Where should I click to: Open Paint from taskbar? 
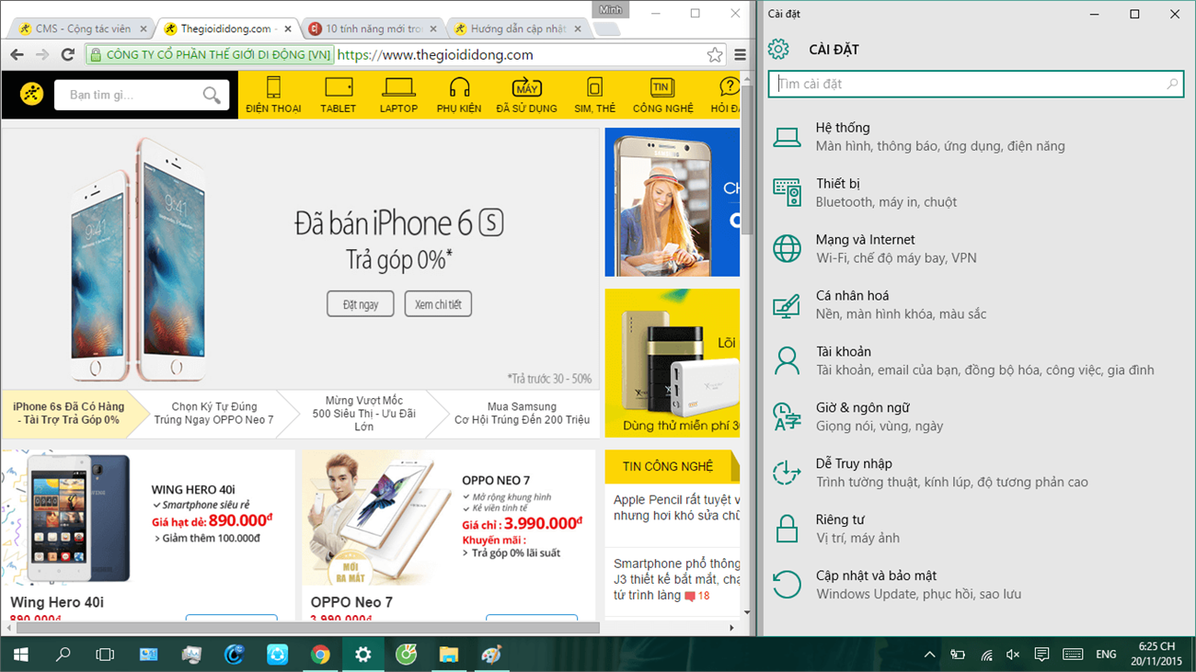(x=491, y=655)
